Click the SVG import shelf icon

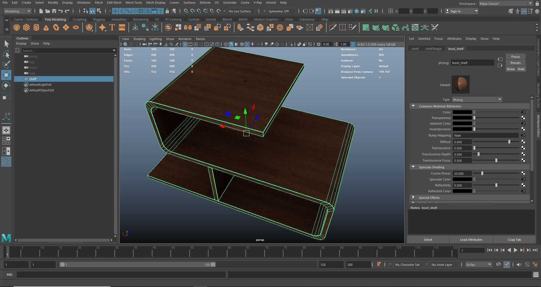point(122,27)
